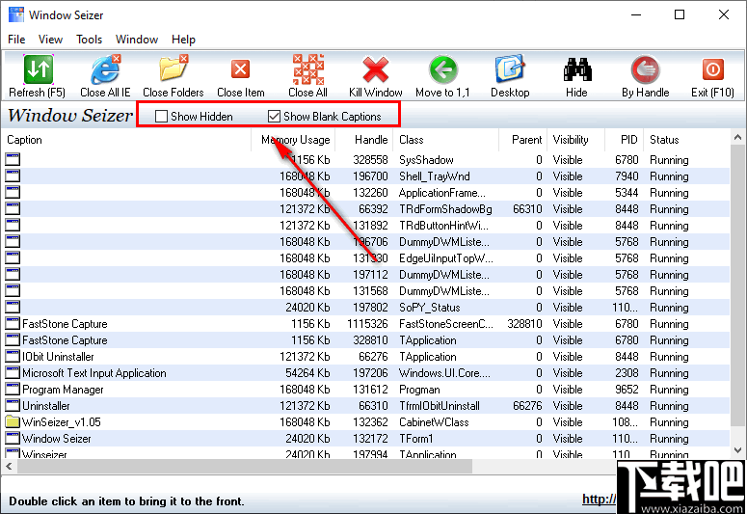Screen dimensions: 747x514
Task: Click the Windows.UI.Core.... class cell
Action: point(444,373)
